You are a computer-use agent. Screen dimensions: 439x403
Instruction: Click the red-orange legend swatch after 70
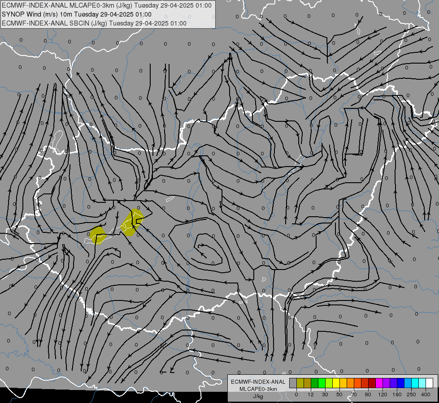[357, 383]
